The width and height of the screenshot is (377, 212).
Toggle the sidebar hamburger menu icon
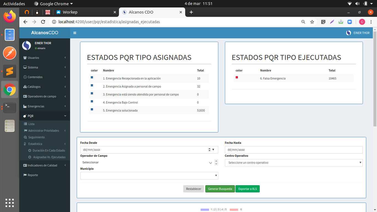[x=75, y=33]
